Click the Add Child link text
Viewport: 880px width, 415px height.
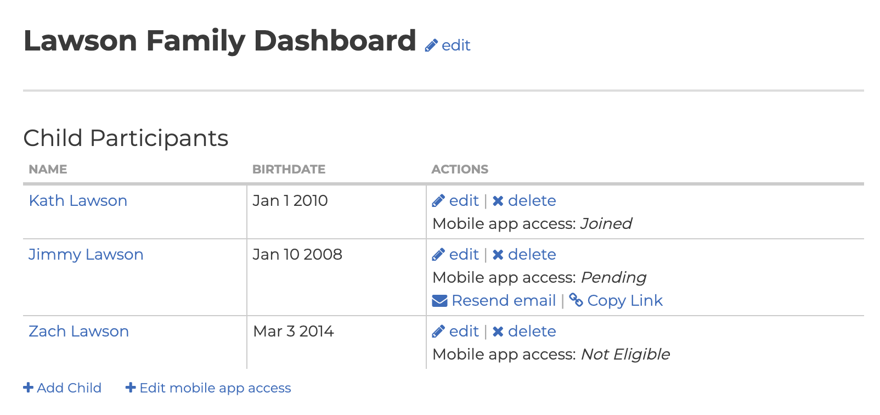tap(69, 388)
